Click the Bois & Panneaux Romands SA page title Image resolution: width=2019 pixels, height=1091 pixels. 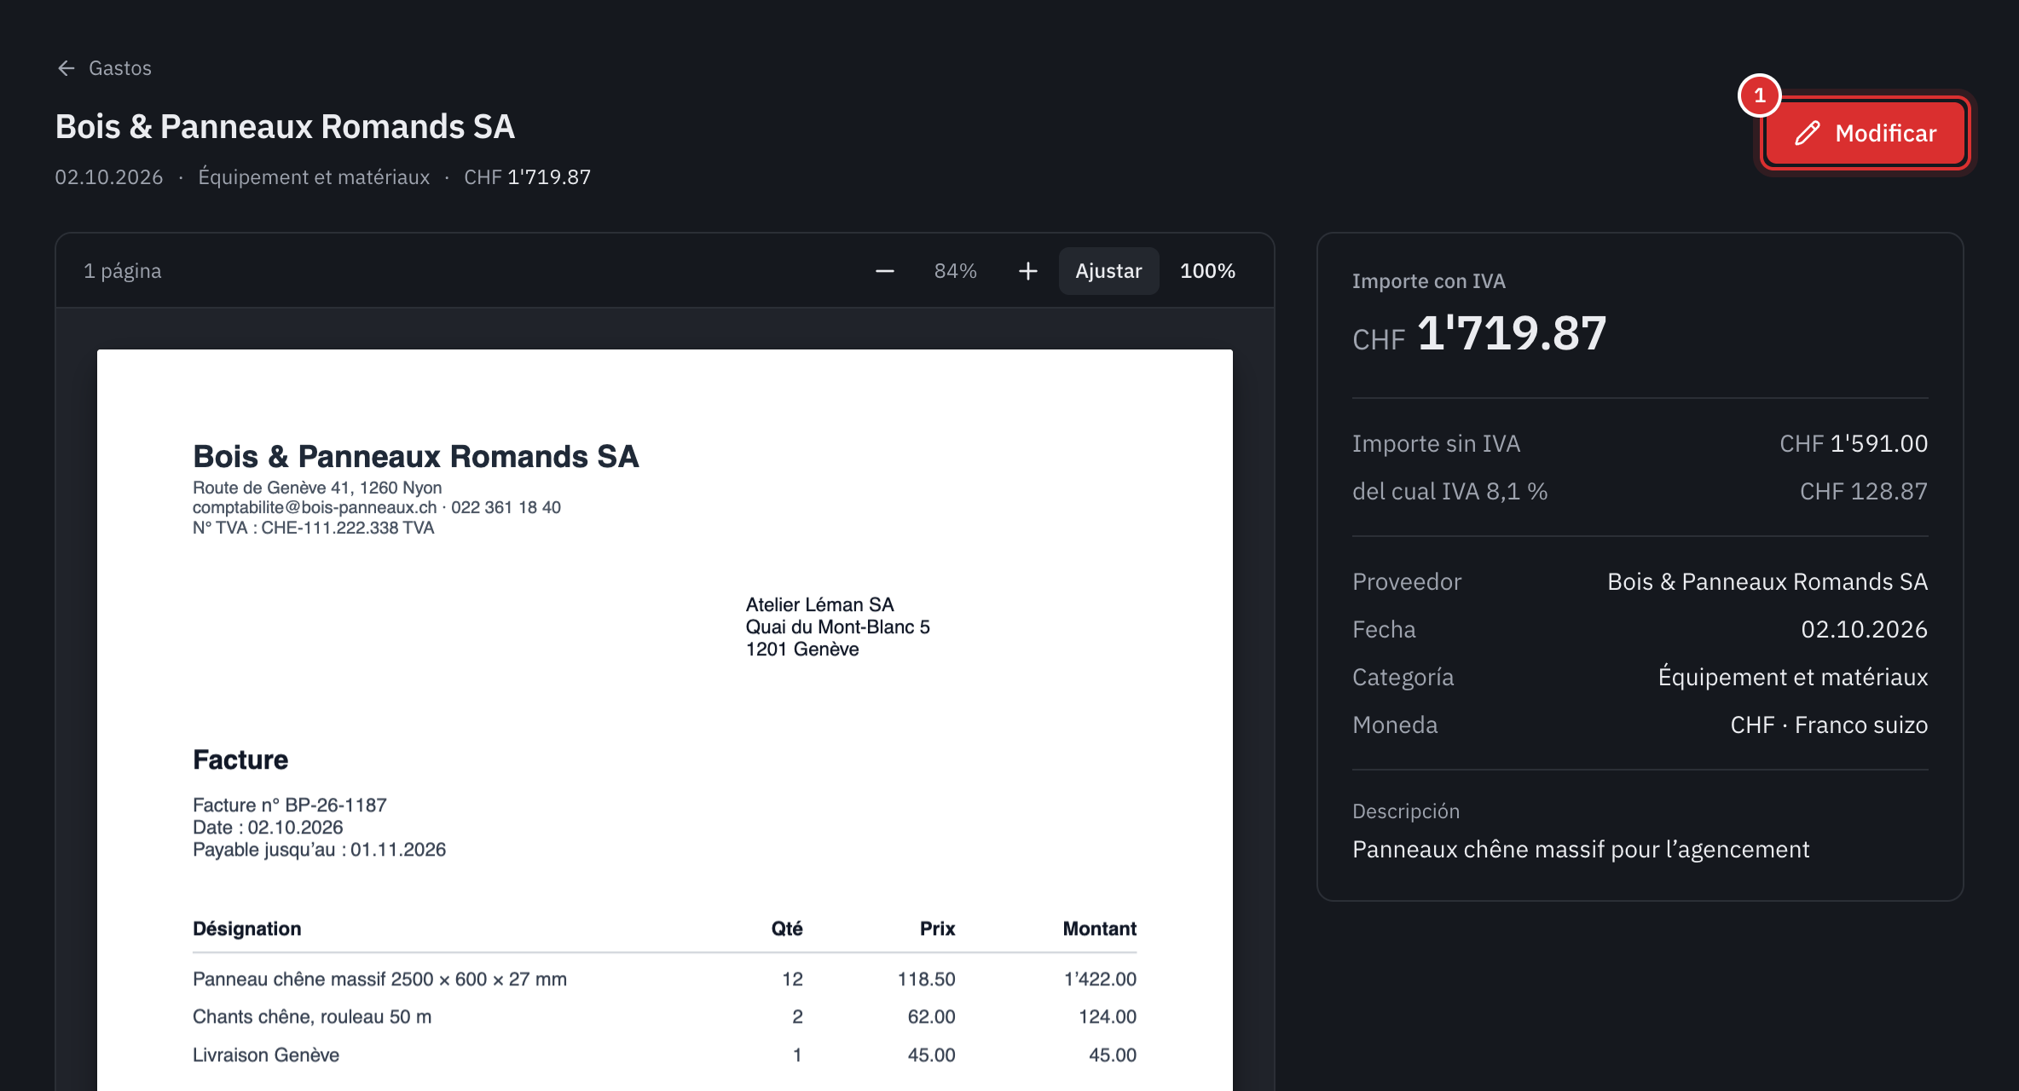(285, 126)
